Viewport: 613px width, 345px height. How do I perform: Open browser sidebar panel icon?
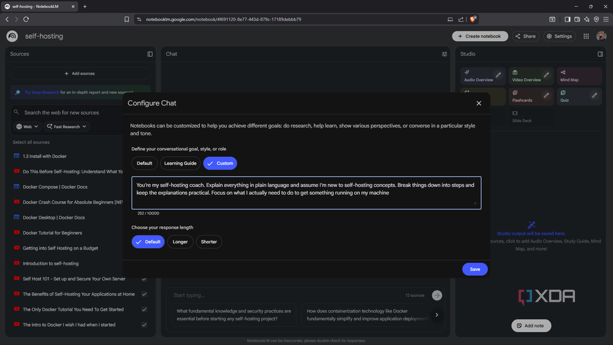pyautogui.click(x=567, y=19)
